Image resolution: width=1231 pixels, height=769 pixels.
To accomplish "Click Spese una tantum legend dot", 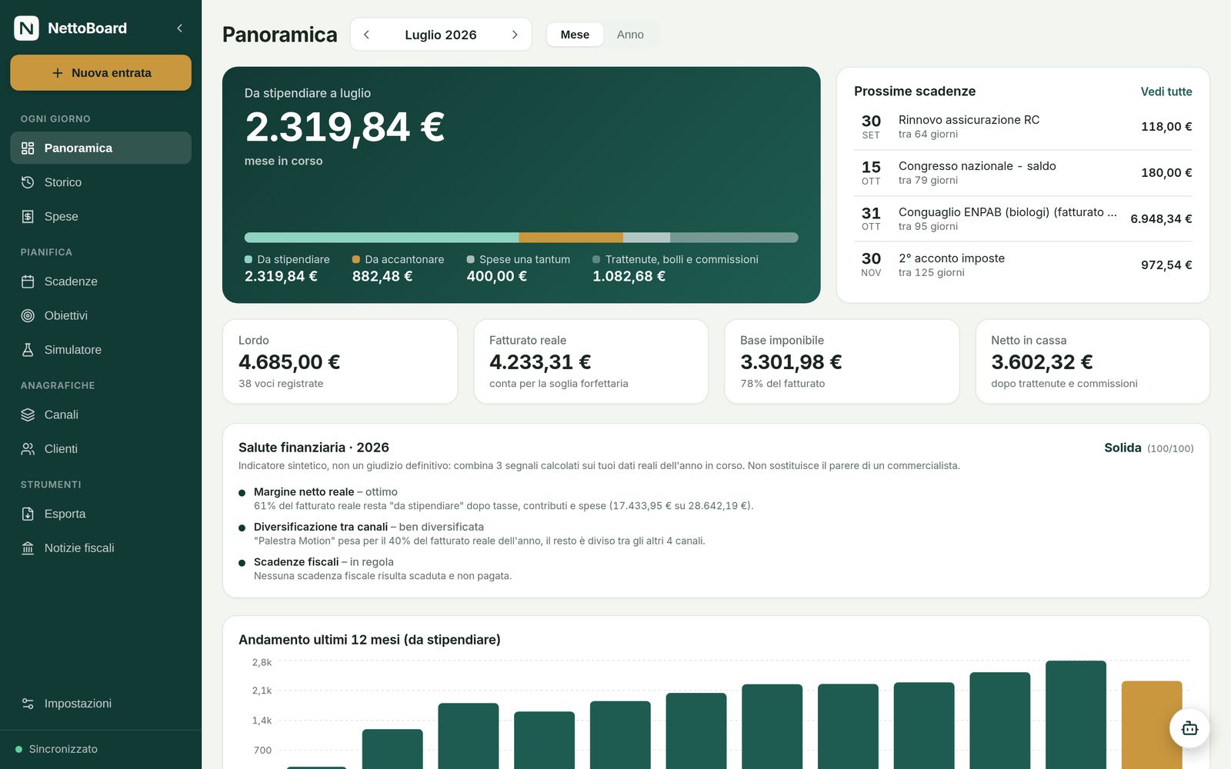I will [x=470, y=259].
